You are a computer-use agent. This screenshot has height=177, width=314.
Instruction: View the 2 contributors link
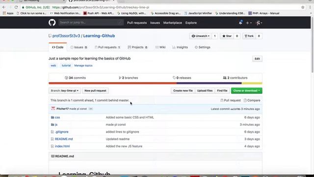[235, 78]
